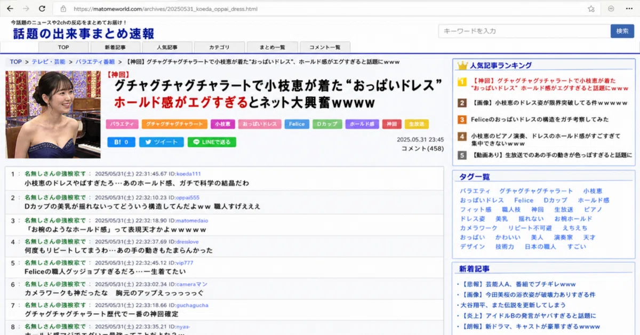Open the 新着記事 tab

point(115,47)
